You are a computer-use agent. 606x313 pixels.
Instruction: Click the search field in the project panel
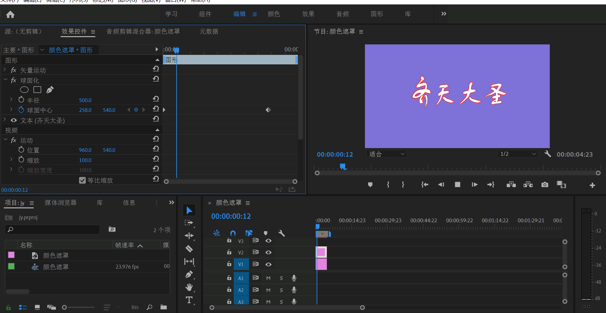coord(52,229)
